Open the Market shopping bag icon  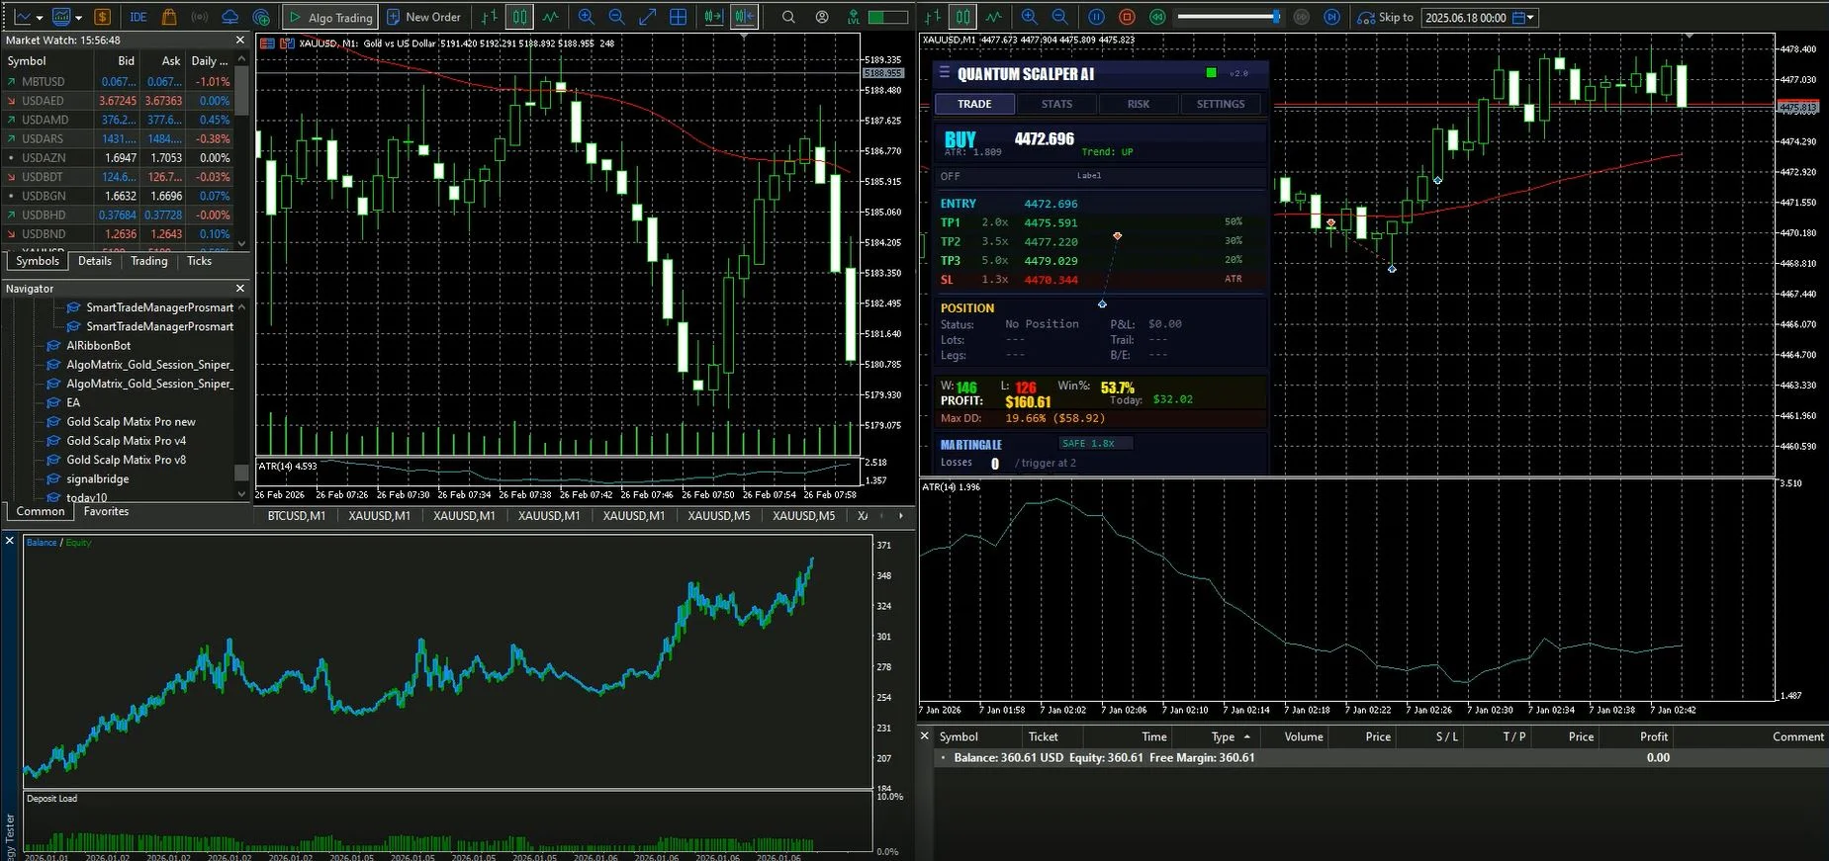[x=169, y=17]
